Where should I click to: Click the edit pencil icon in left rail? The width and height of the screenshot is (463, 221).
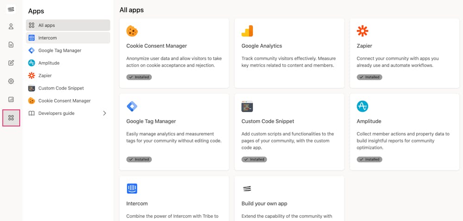click(x=11, y=63)
